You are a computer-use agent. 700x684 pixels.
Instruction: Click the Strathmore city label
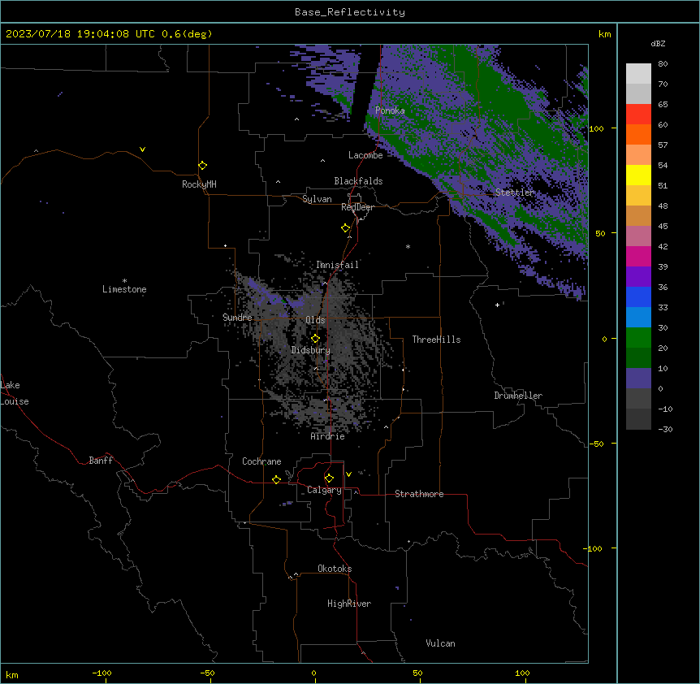pyautogui.click(x=419, y=494)
